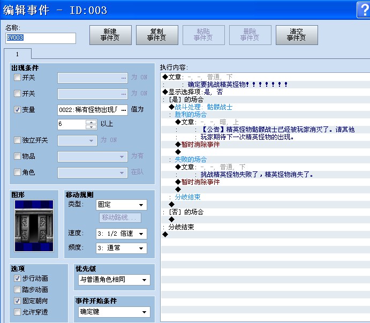Toggle the 步行动画 option
370x323 pixels.
(17, 279)
